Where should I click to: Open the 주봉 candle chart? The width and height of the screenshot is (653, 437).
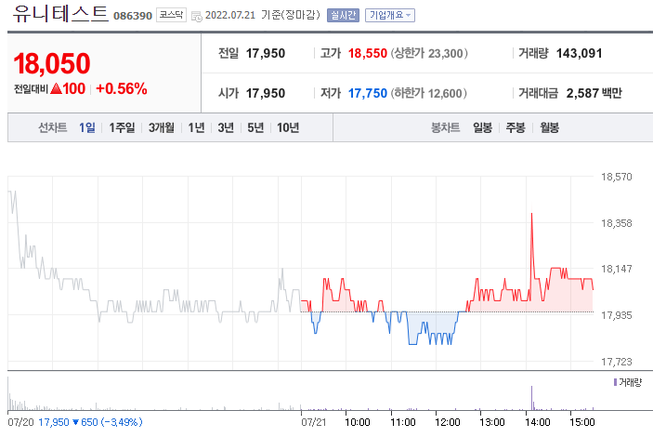click(x=516, y=127)
